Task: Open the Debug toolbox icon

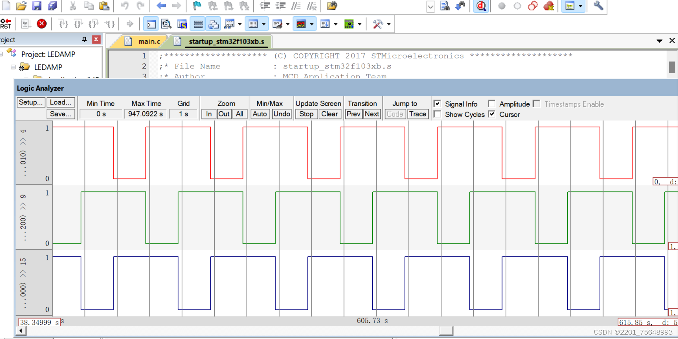Action: pyautogui.click(x=377, y=24)
